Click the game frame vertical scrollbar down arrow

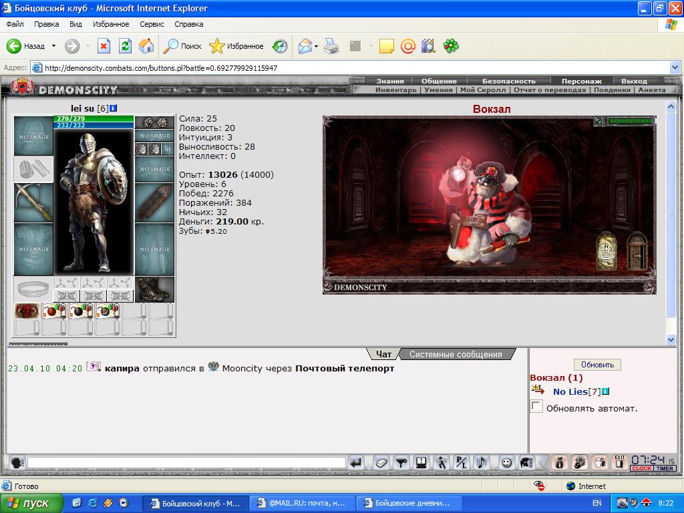[x=671, y=339]
